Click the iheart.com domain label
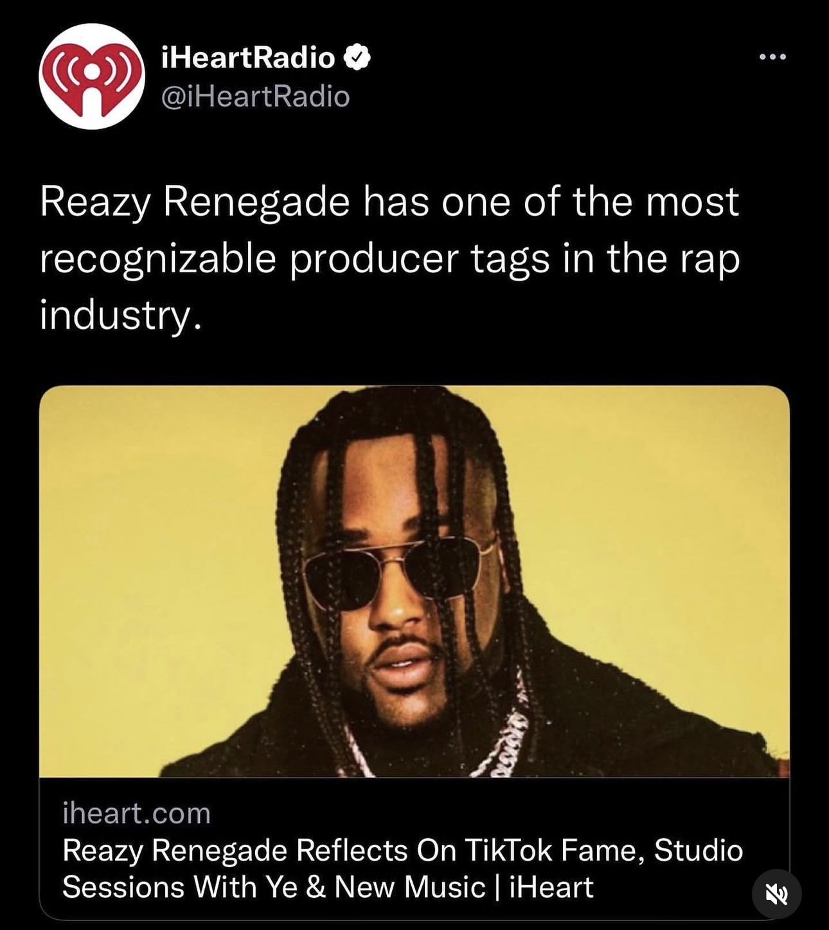 click(x=137, y=813)
